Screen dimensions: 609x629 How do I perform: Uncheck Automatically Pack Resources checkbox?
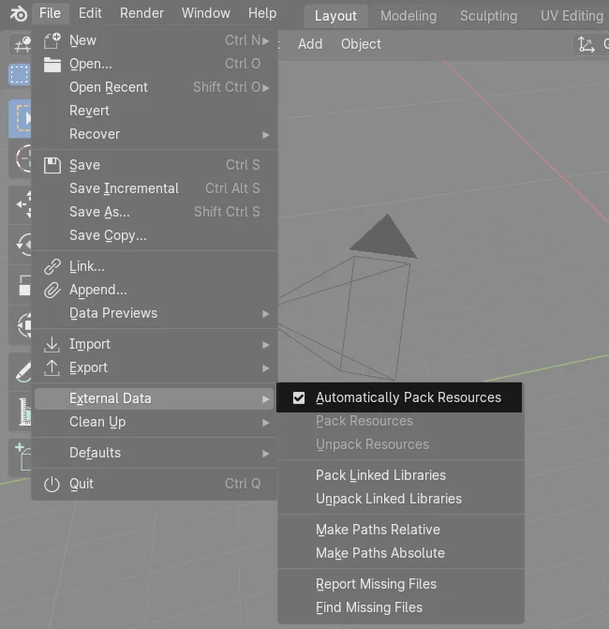tap(299, 397)
